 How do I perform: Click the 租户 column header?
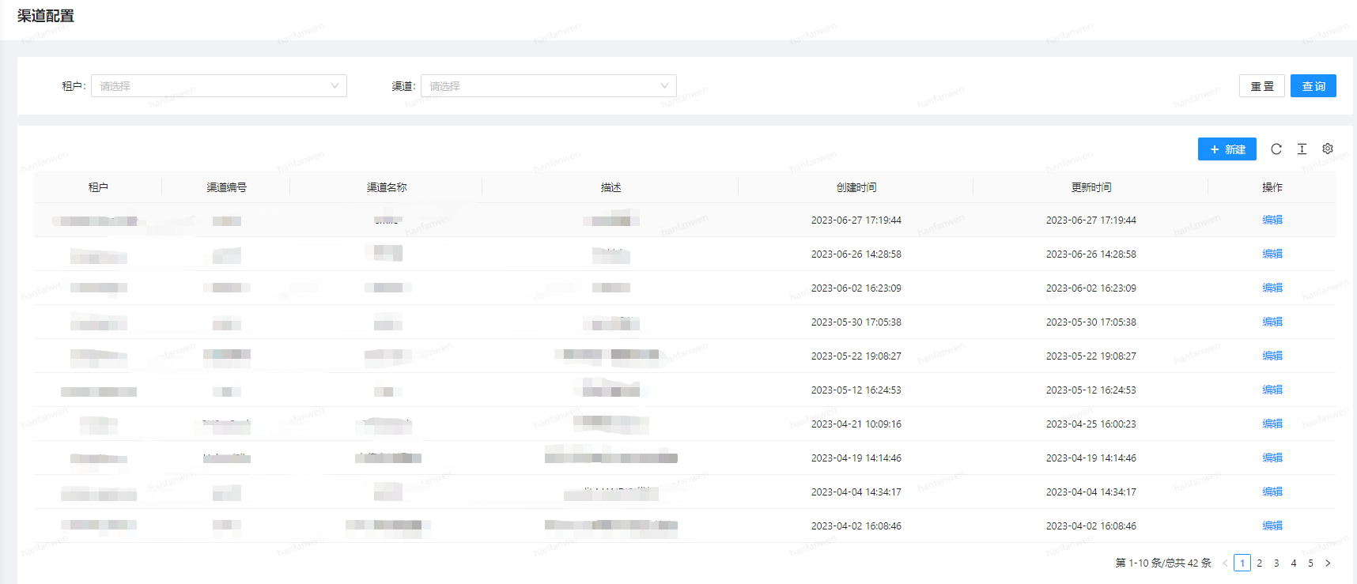point(98,187)
